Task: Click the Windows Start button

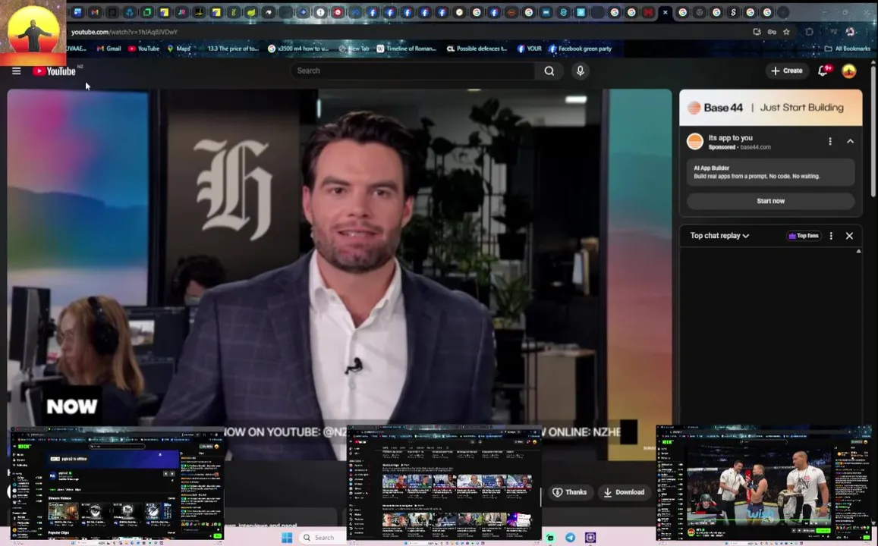Action: click(287, 538)
